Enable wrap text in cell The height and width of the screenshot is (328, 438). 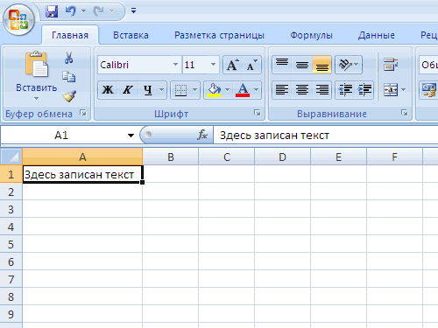391,65
